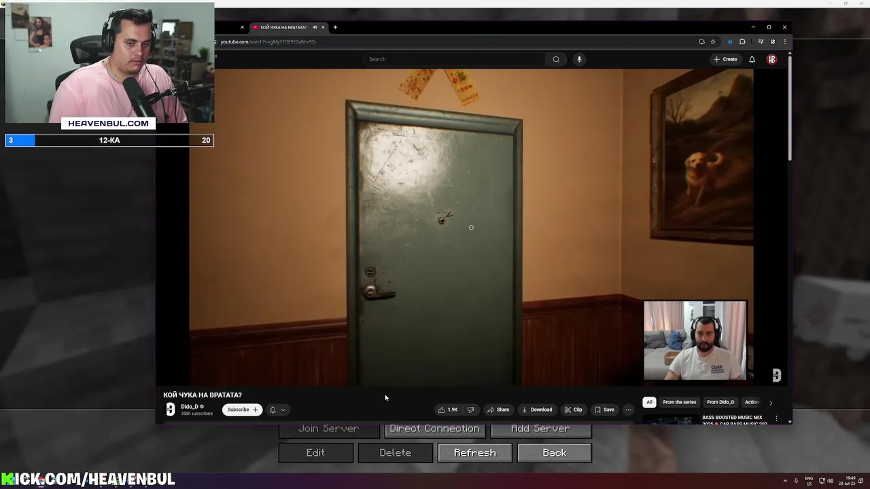Subscribe to Dido_D channel

[242, 410]
